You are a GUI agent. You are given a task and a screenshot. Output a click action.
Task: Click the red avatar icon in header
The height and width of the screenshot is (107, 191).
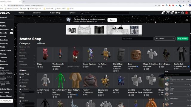click(187, 13)
